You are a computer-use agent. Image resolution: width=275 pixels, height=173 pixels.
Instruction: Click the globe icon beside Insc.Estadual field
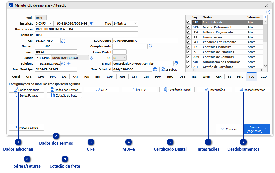pyautogui.click(x=155, y=69)
